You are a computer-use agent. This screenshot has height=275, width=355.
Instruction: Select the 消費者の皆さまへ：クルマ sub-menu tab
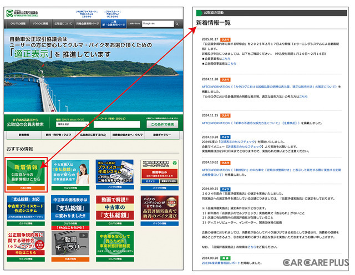tap(128, 135)
